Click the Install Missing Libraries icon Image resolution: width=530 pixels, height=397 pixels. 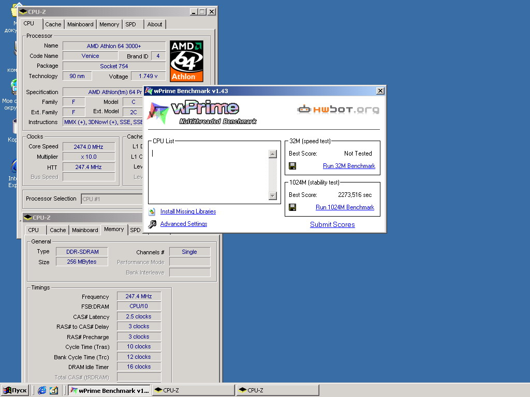(152, 211)
